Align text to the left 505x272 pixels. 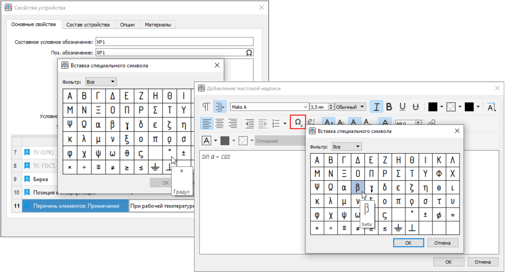[x=206, y=123]
